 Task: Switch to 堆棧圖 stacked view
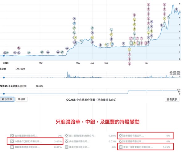(x=22, y=99)
